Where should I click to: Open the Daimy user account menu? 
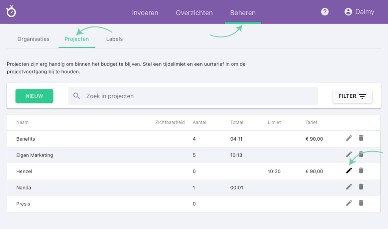click(359, 12)
